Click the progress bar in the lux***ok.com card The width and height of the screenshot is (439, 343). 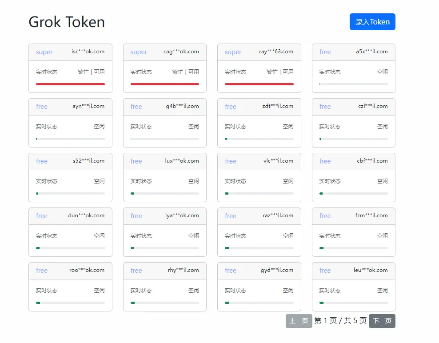[164, 193]
